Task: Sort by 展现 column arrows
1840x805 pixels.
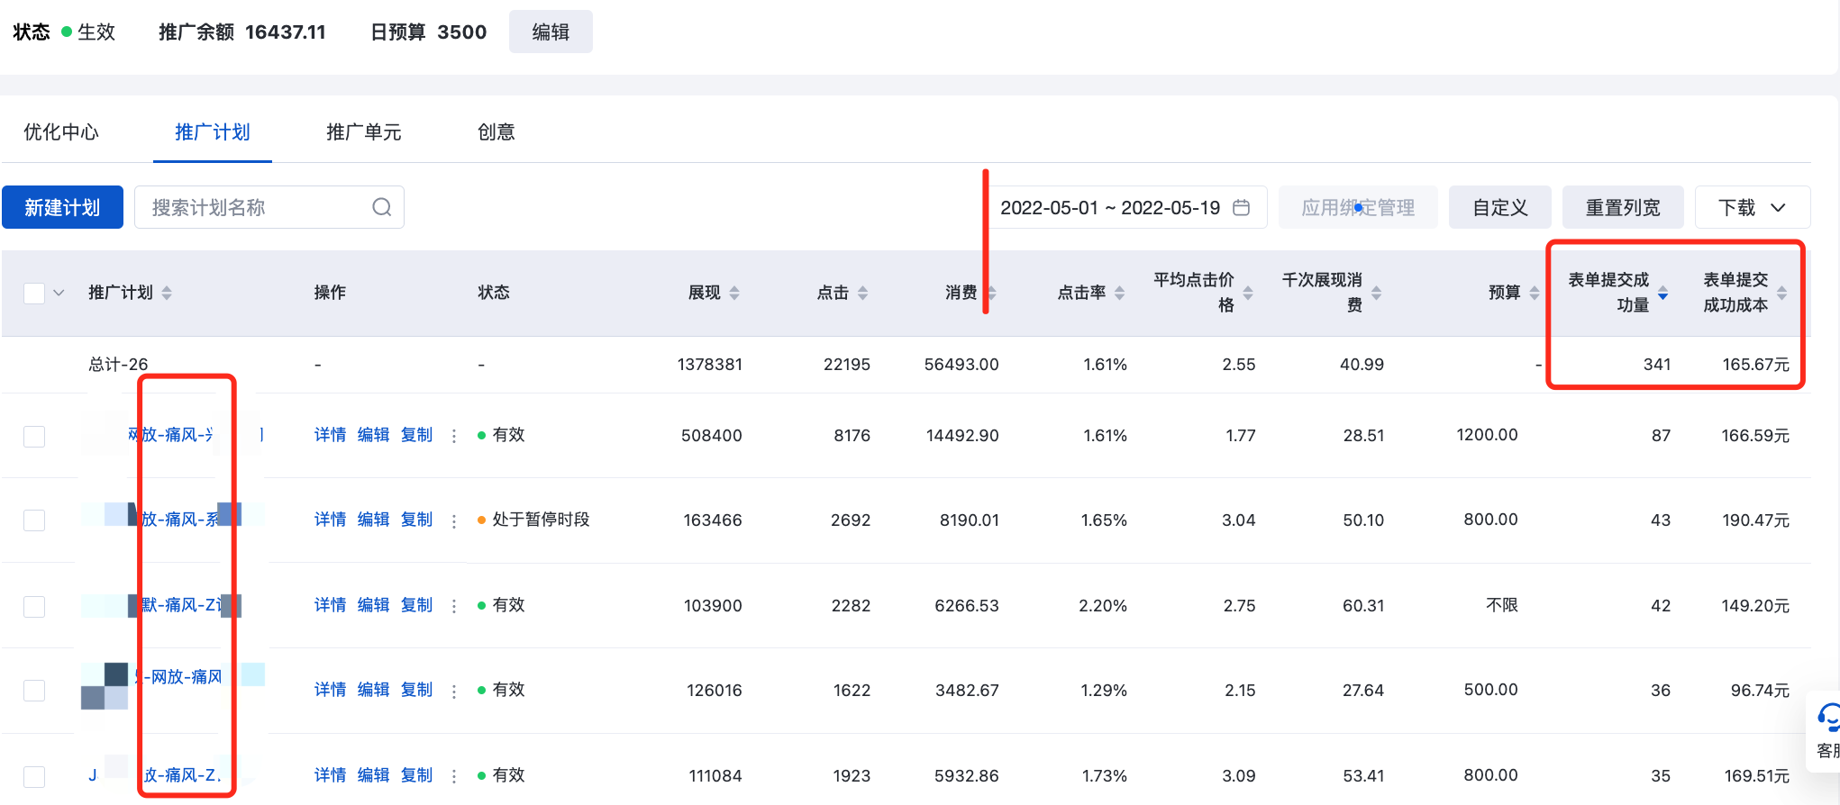Action: coord(734,293)
